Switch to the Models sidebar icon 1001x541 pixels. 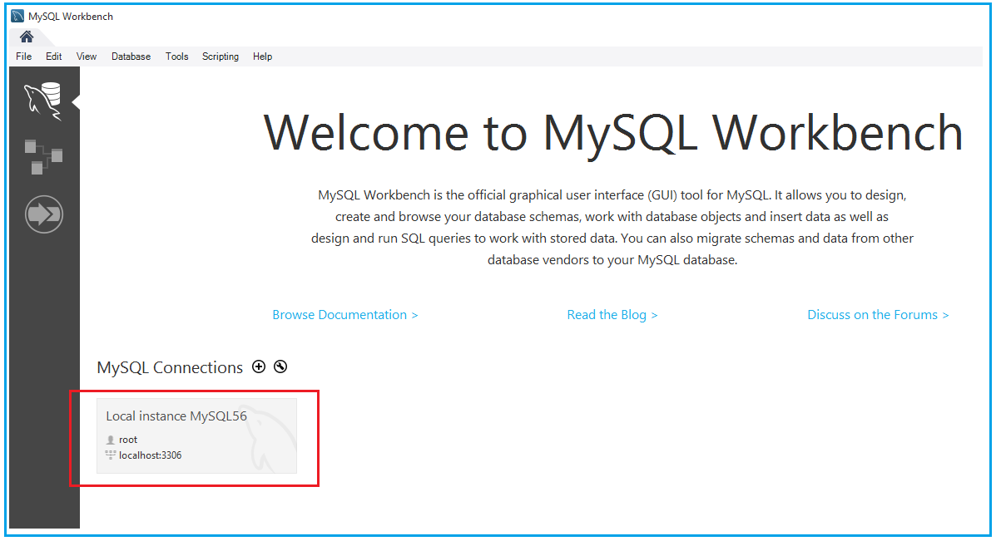pyautogui.click(x=43, y=157)
